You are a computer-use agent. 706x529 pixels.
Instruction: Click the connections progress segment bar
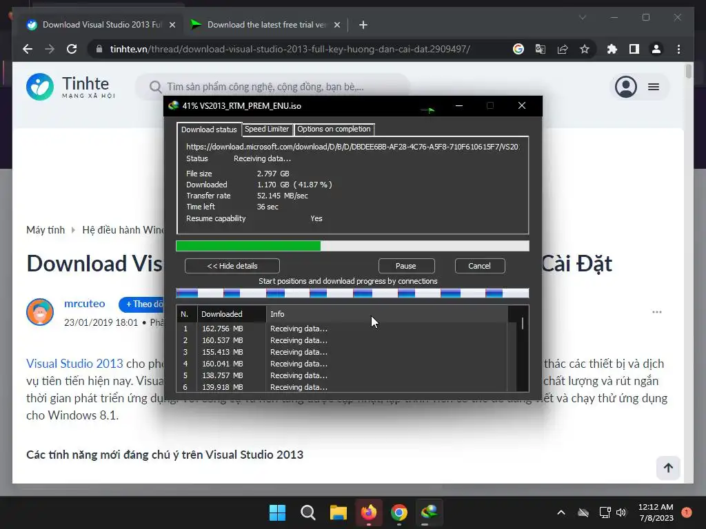click(352, 293)
